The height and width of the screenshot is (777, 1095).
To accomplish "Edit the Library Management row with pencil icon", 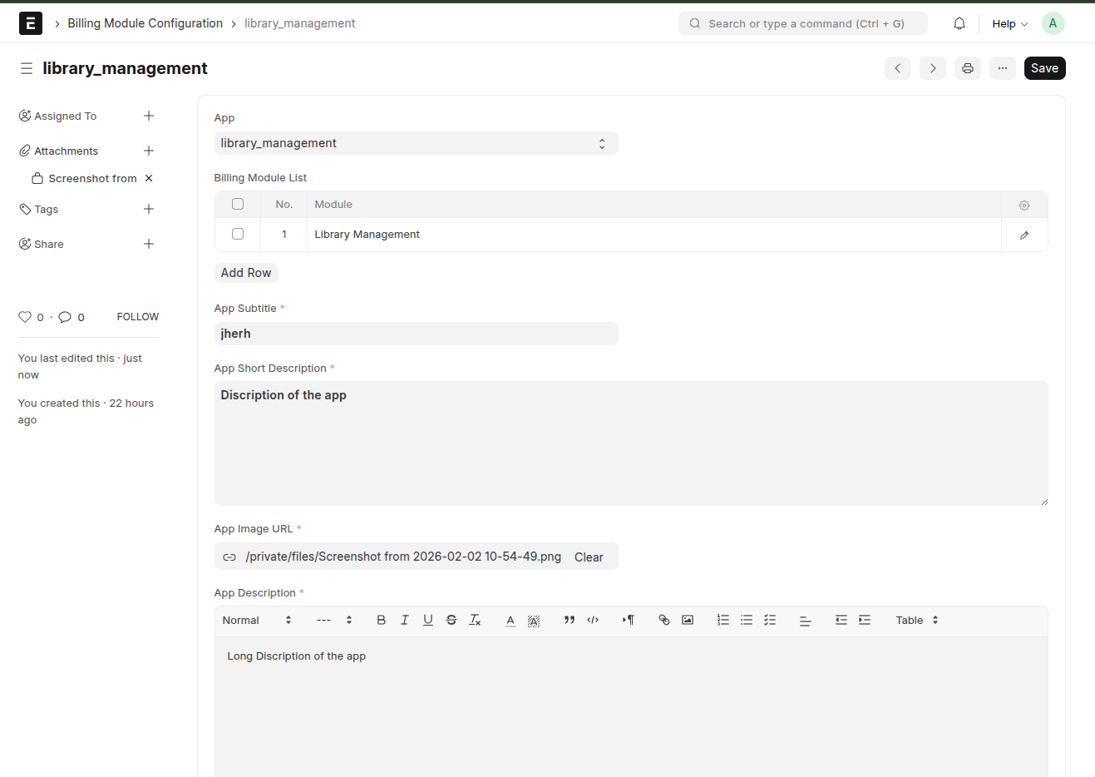I will tap(1023, 235).
